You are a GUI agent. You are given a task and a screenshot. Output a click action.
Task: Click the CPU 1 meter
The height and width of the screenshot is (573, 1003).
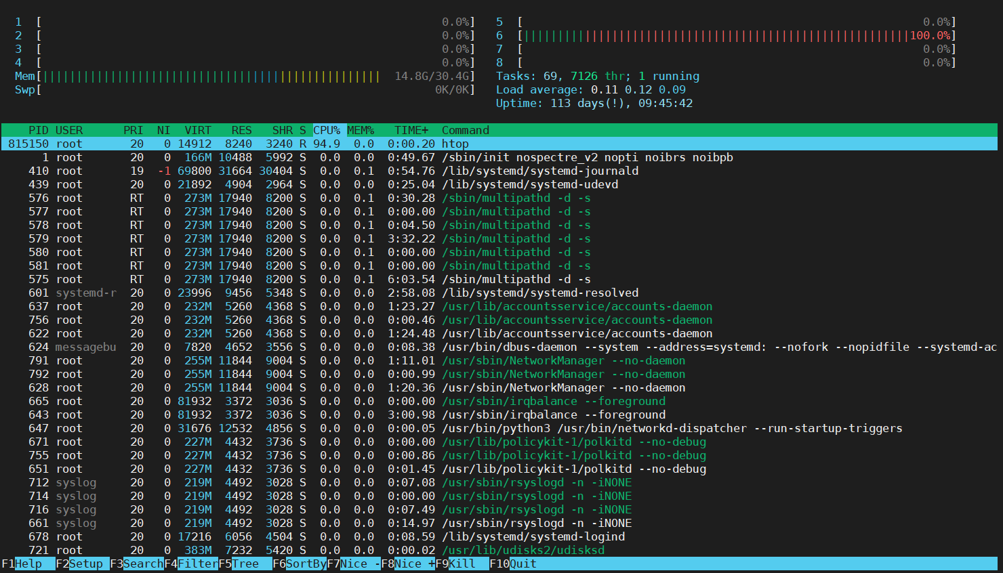[x=245, y=22]
